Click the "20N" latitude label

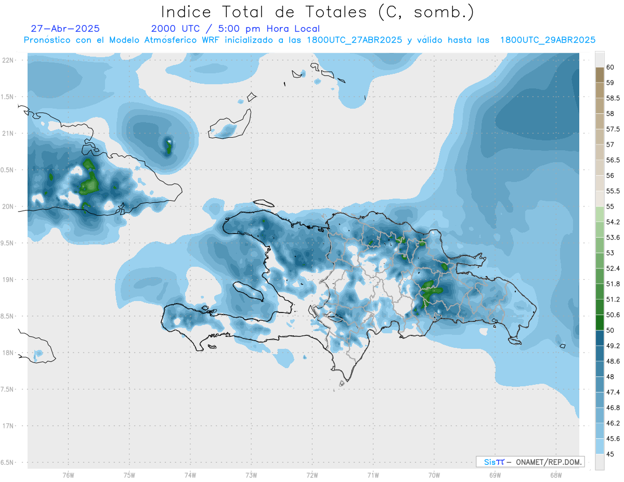pos(8,206)
